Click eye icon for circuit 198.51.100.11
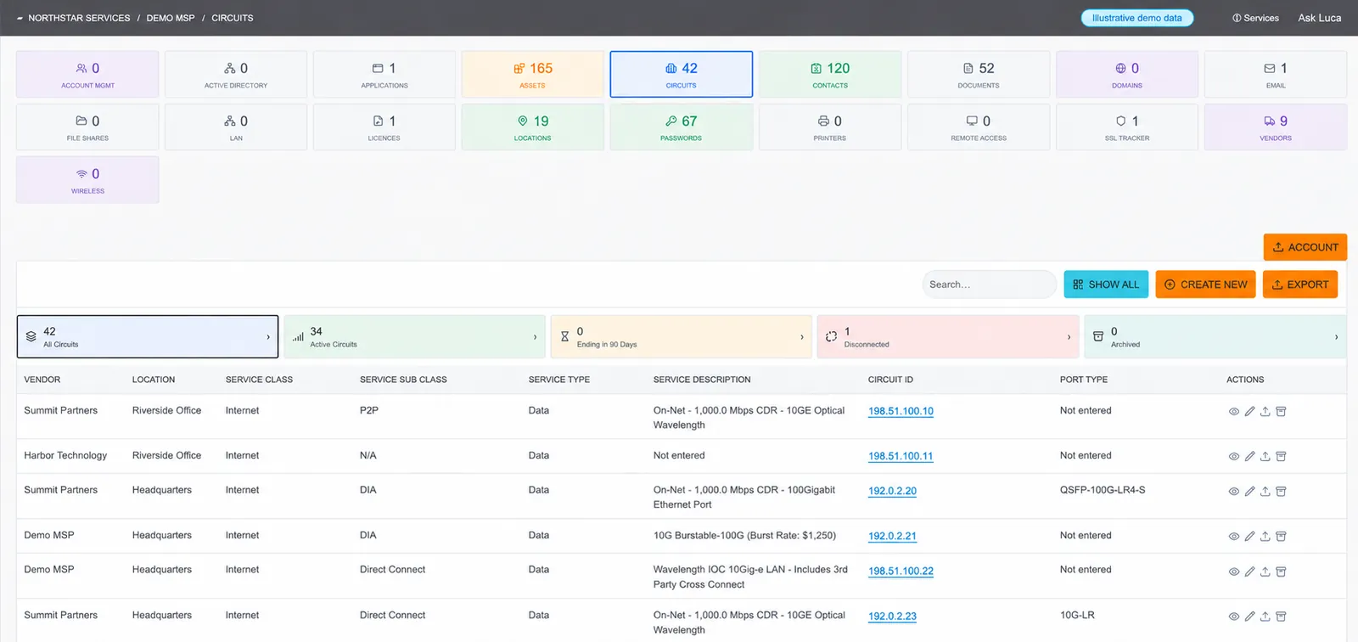This screenshot has height=642, width=1358. (1233, 457)
